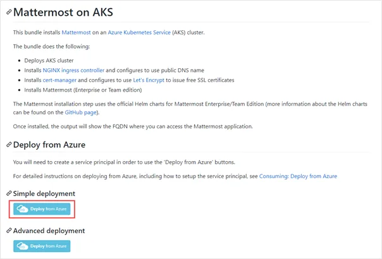This screenshot has height=259, width=382.
Task: Click the Deploy from Azure section heading
Action: coord(49,145)
